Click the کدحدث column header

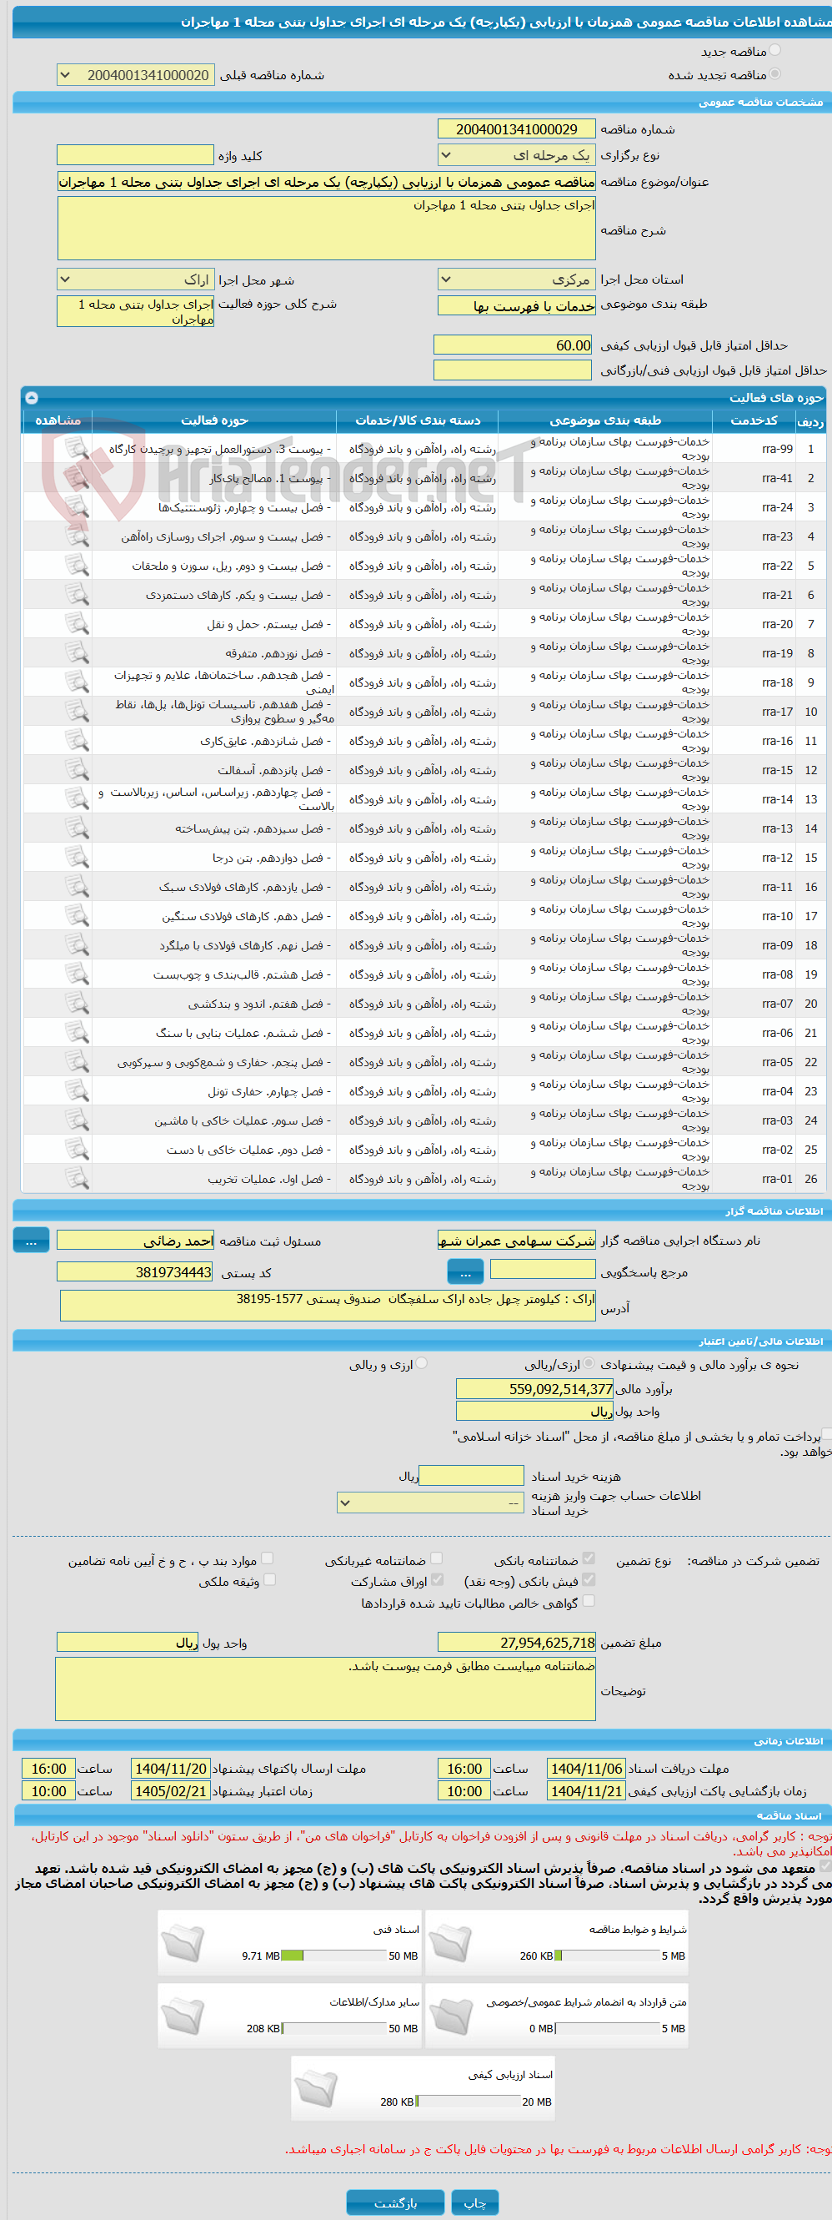(x=754, y=420)
